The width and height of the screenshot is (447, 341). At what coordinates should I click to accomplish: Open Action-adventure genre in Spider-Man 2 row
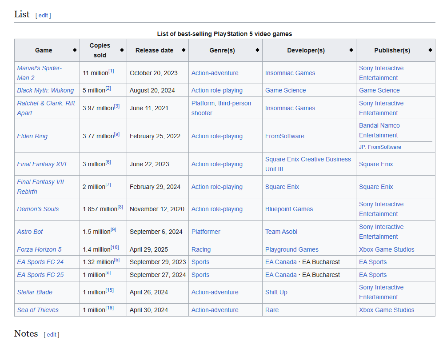215,73
